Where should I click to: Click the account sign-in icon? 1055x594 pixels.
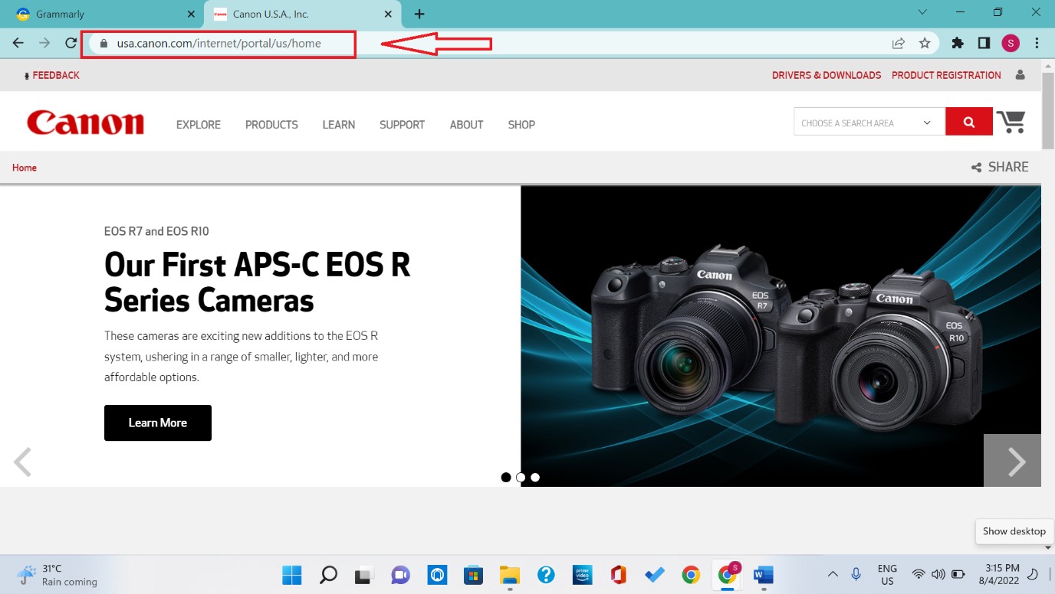[x=1020, y=74]
